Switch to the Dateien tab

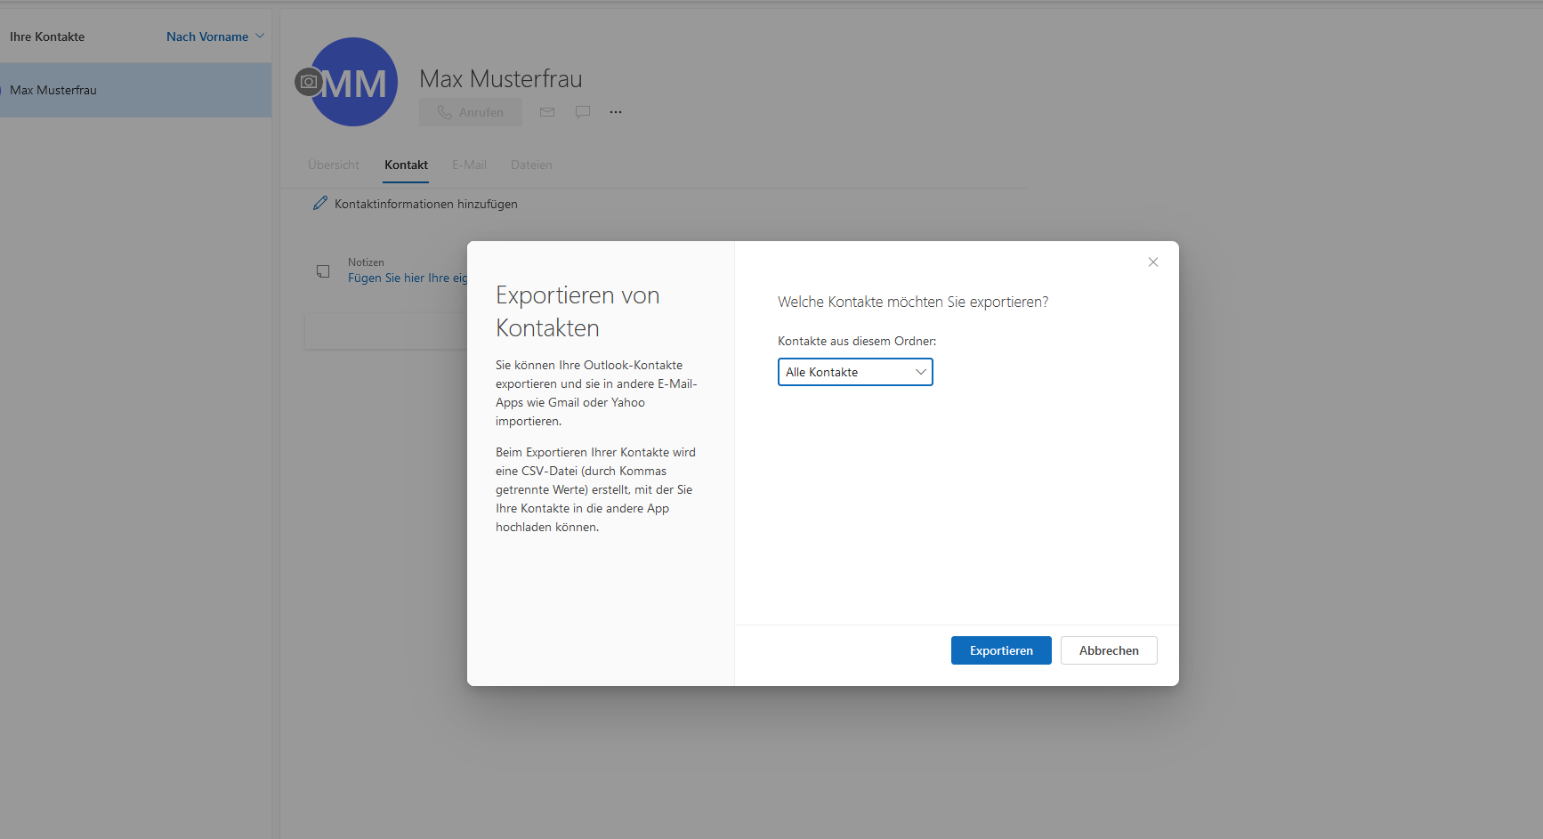click(x=531, y=165)
